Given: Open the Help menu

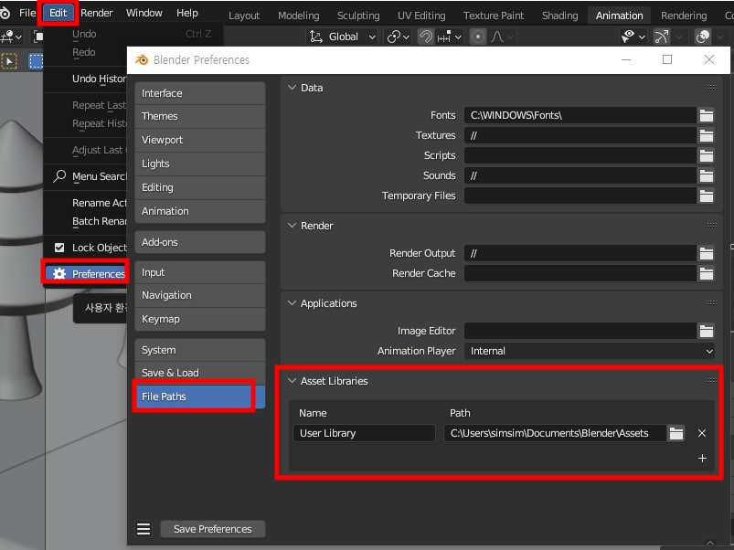Looking at the screenshot, I should 187,13.
